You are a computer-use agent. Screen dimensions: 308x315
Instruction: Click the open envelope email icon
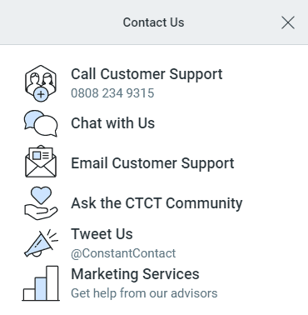[x=41, y=161]
